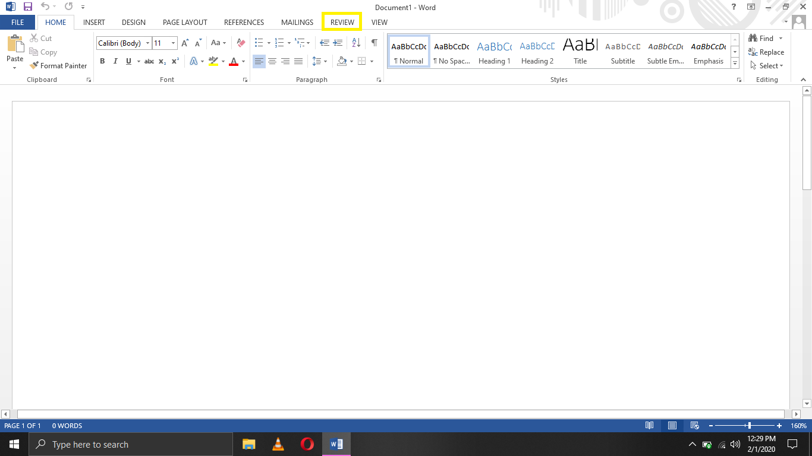The width and height of the screenshot is (812, 456).
Task: Toggle Underline formatting
Action: point(128,61)
